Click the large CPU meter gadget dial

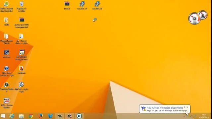point(194,19)
